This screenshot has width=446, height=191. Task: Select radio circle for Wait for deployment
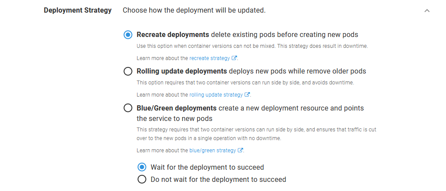click(142, 167)
